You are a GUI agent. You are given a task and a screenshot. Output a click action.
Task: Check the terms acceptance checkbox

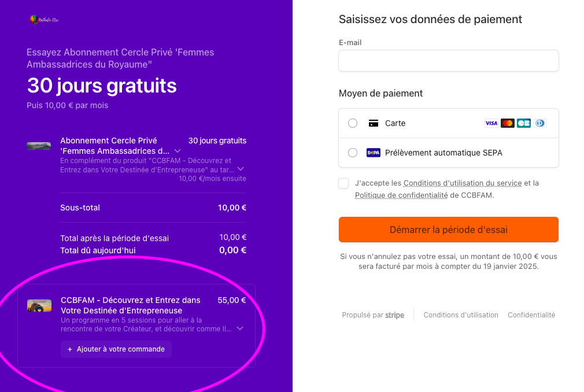coord(343,183)
